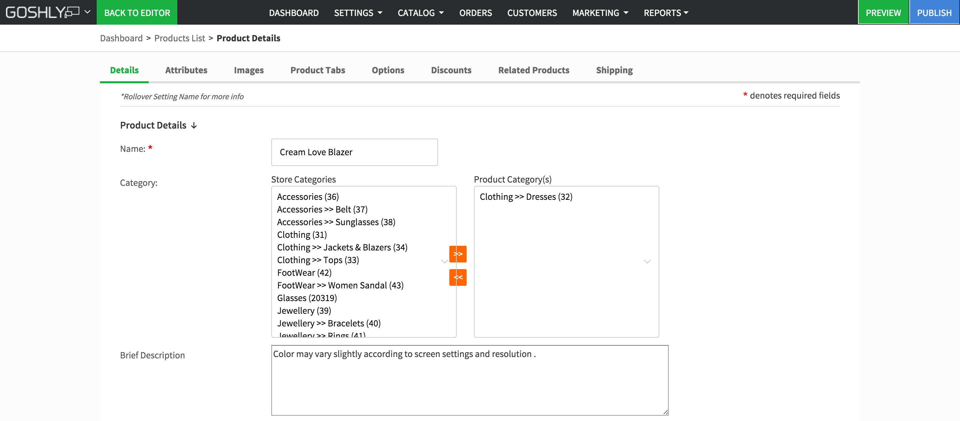Switch to the Related Products tab

[x=533, y=70]
